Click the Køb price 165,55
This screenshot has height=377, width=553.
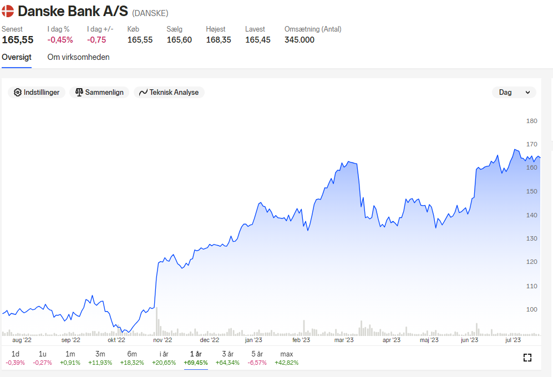click(140, 40)
